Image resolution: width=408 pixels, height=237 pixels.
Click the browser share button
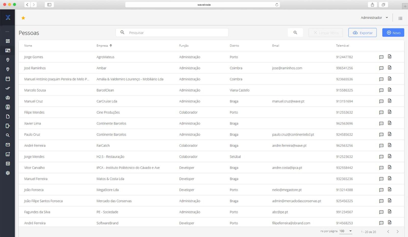(372, 5)
